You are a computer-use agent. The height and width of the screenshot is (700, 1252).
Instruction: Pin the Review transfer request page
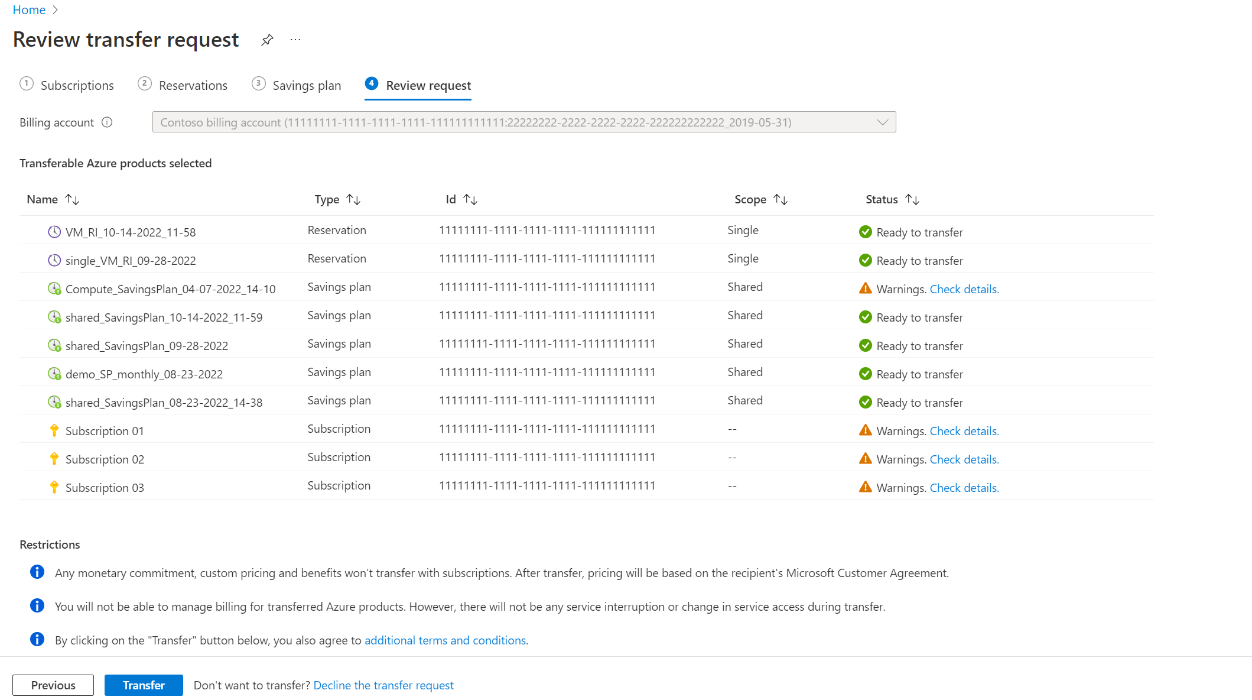(x=267, y=40)
